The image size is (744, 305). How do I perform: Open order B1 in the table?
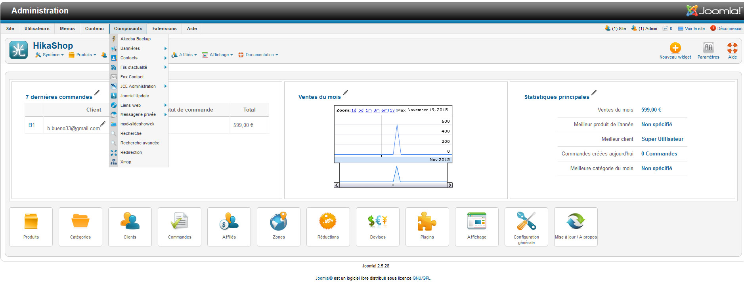(x=32, y=125)
